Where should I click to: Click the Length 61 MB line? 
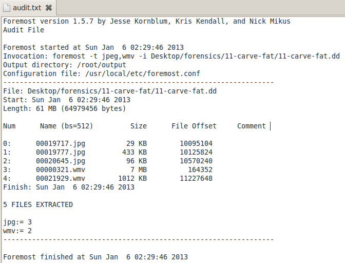(64, 108)
